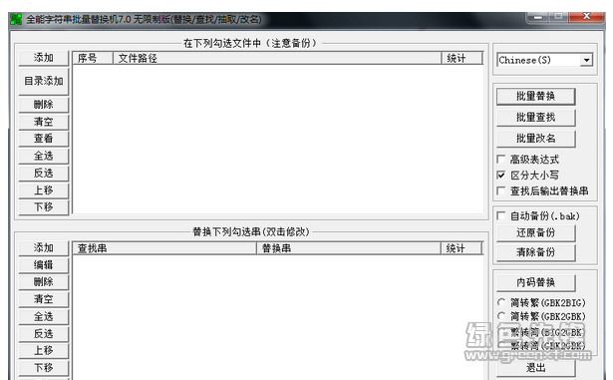This screenshot has height=380, width=613.
Task: Click the 清除备份 button
Action: [535, 252]
